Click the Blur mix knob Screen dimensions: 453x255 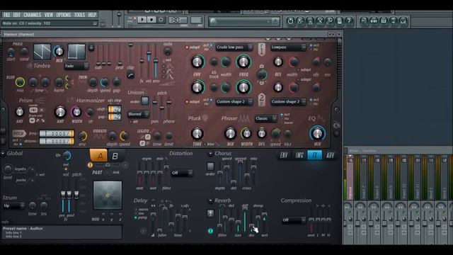20,82
